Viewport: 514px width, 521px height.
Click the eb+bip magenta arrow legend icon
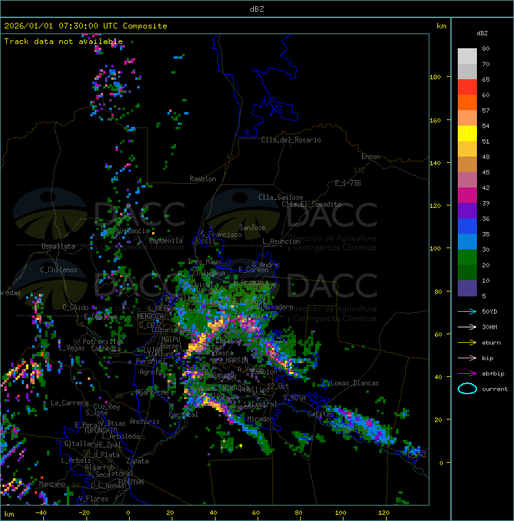(x=467, y=374)
